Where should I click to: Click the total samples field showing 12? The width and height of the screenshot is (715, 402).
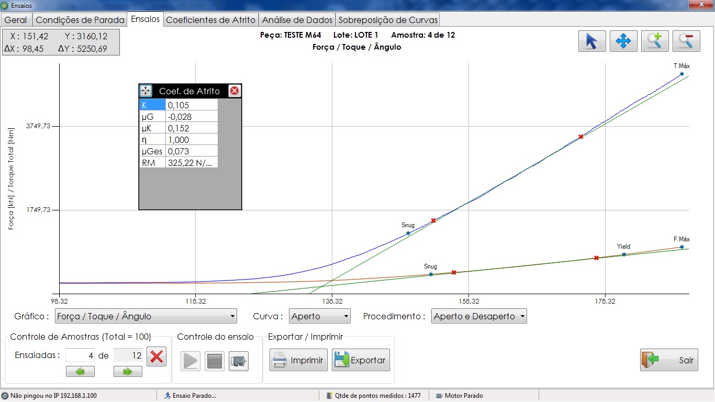[x=128, y=355]
